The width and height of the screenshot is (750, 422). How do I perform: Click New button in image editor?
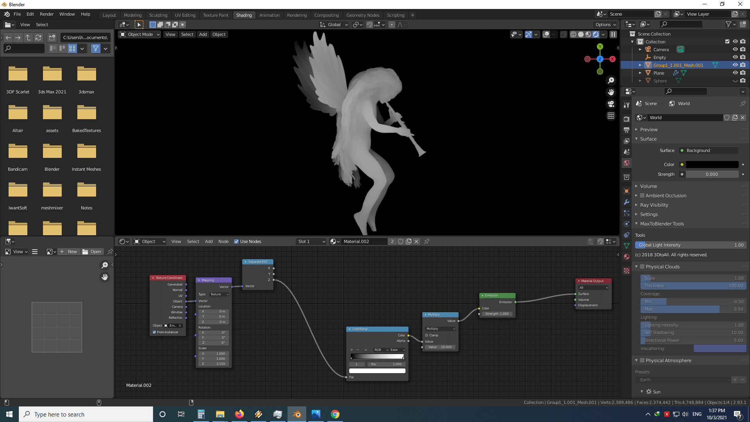point(69,252)
